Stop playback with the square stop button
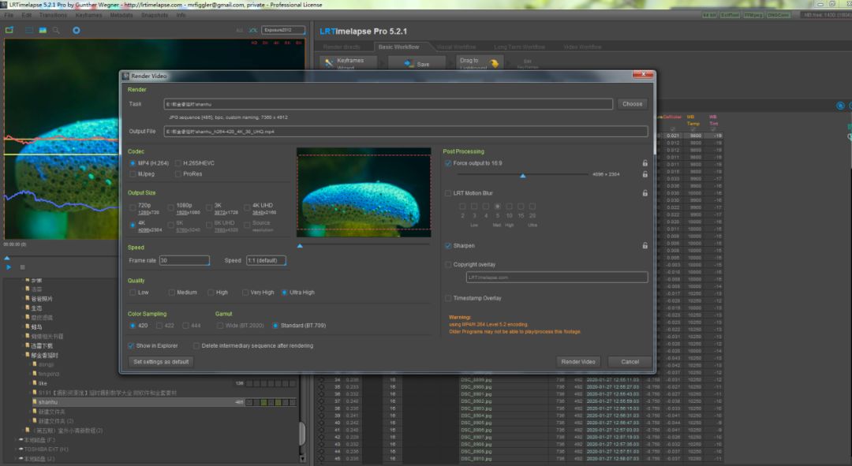 [x=22, y=267]
